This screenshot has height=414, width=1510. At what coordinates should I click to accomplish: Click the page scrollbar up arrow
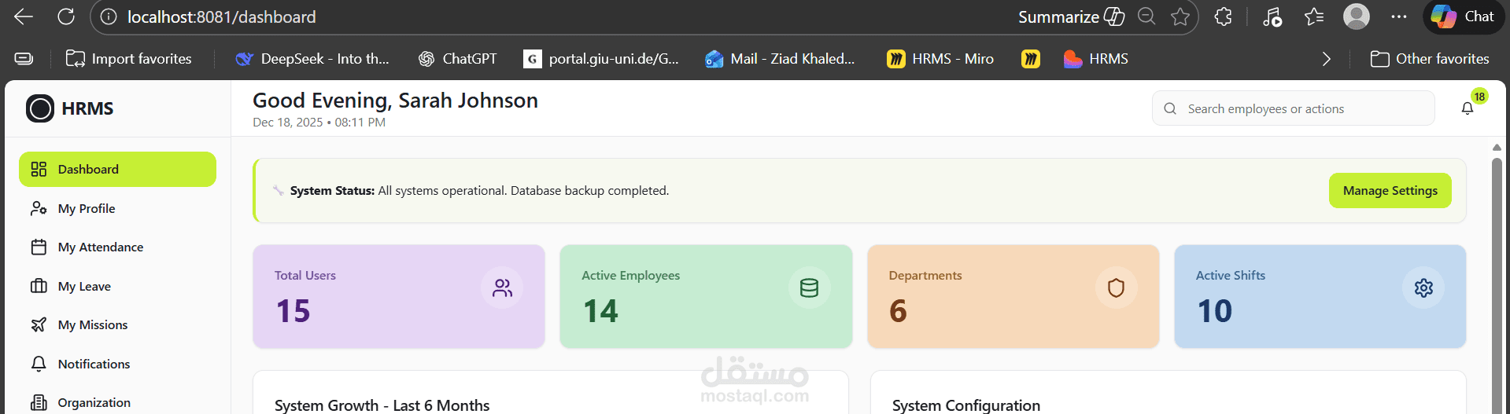pyautogui.click(x=1497, y=148)
